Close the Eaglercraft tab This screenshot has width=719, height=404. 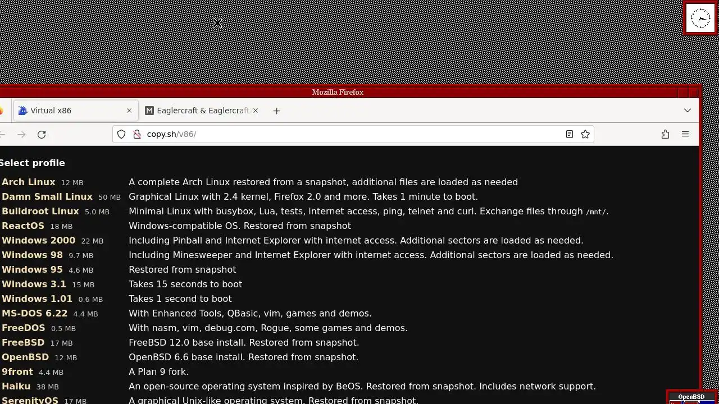pyautogui.click(x=256, y=111)
